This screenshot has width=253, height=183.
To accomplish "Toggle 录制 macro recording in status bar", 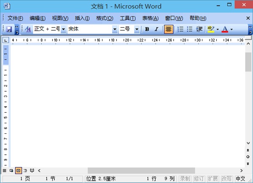I will pos(185,179).
